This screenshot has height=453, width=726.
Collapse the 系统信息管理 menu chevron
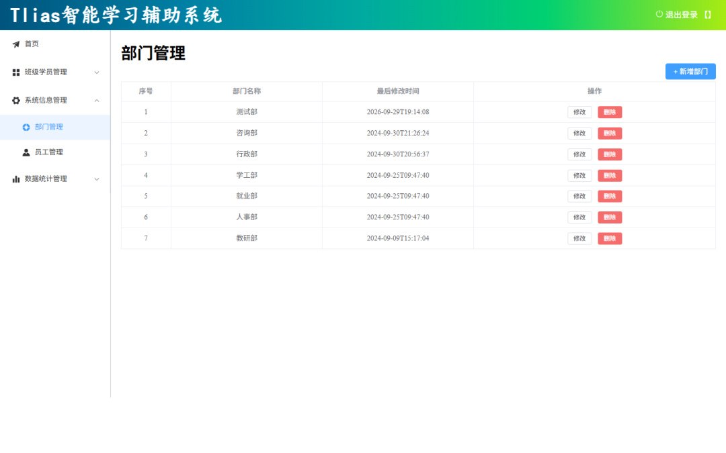pos(97,100)
